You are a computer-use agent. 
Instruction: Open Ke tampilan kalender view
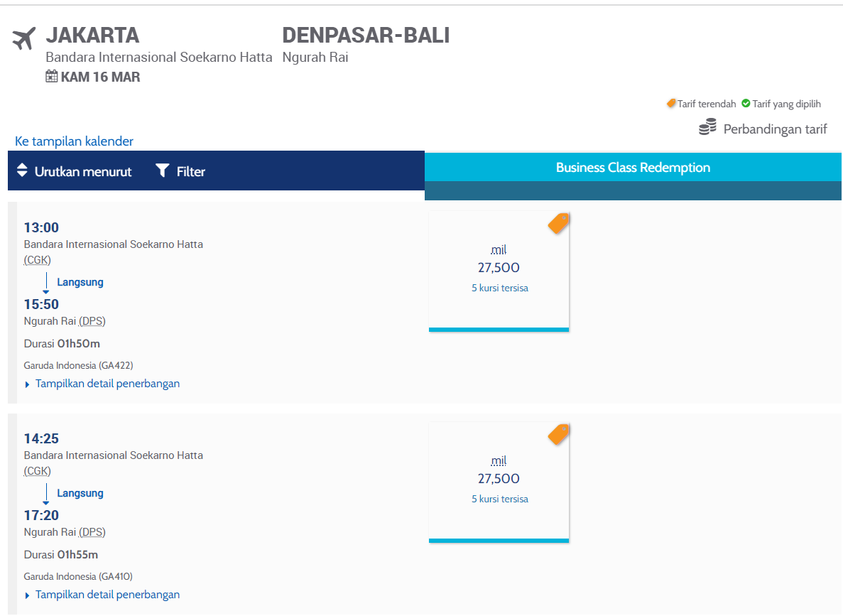(x=74, y=141)
